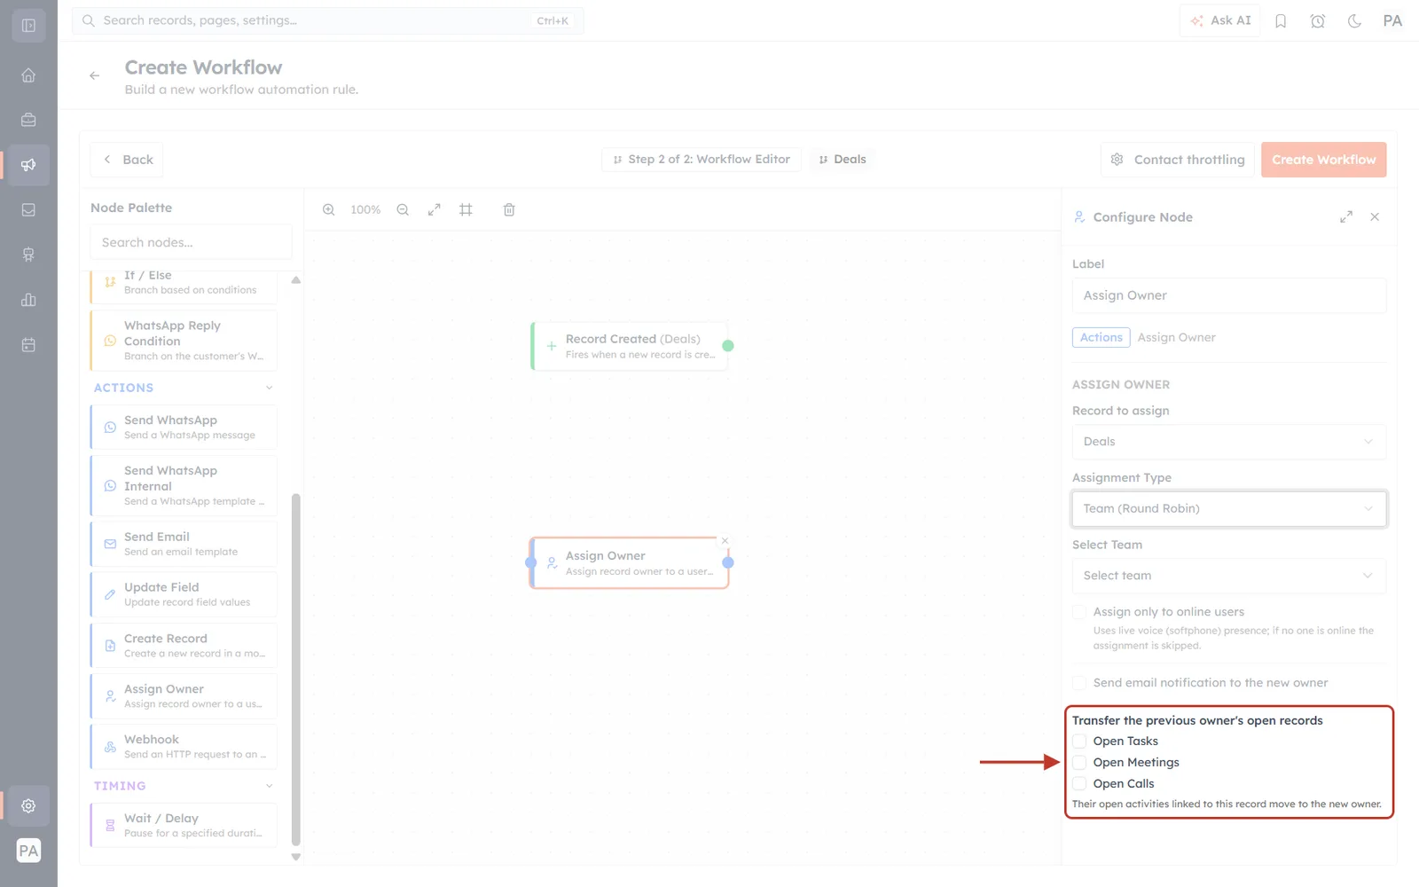Click the Actions tag under the label
Screen dimensions: 1419x887
1101,338
